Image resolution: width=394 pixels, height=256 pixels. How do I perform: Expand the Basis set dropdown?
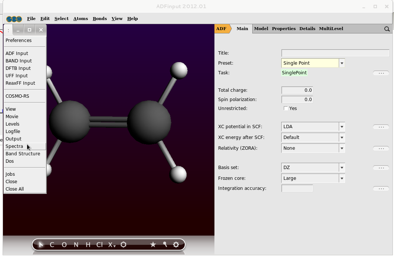coord(342,168)
